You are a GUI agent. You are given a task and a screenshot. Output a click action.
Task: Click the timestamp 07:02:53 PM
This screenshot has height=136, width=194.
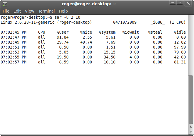[13, 52]
